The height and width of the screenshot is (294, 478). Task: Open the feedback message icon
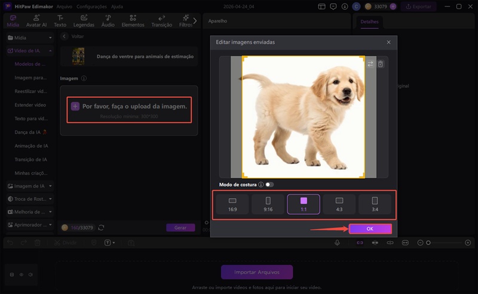coord(333,7)
